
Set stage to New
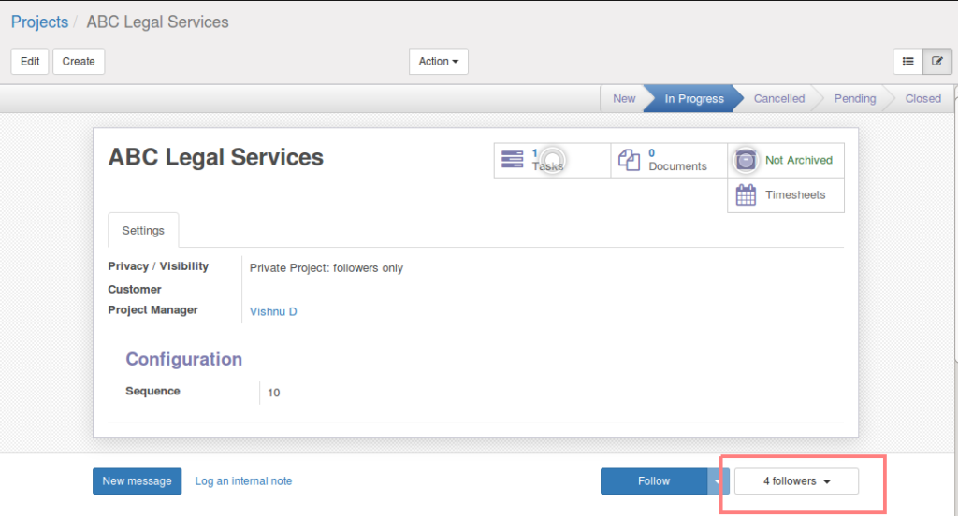624,98
